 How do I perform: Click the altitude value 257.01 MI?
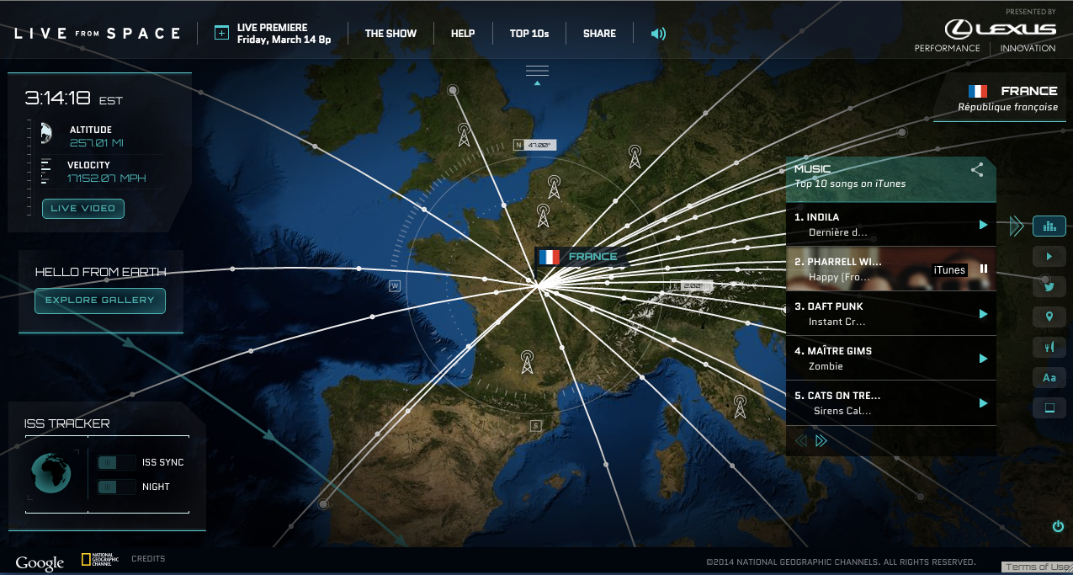tap(97, 143)
